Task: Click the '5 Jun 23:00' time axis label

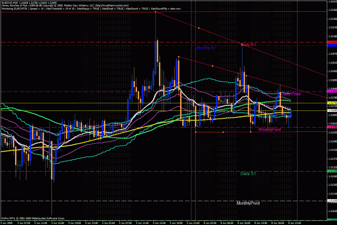Action: 193,223
